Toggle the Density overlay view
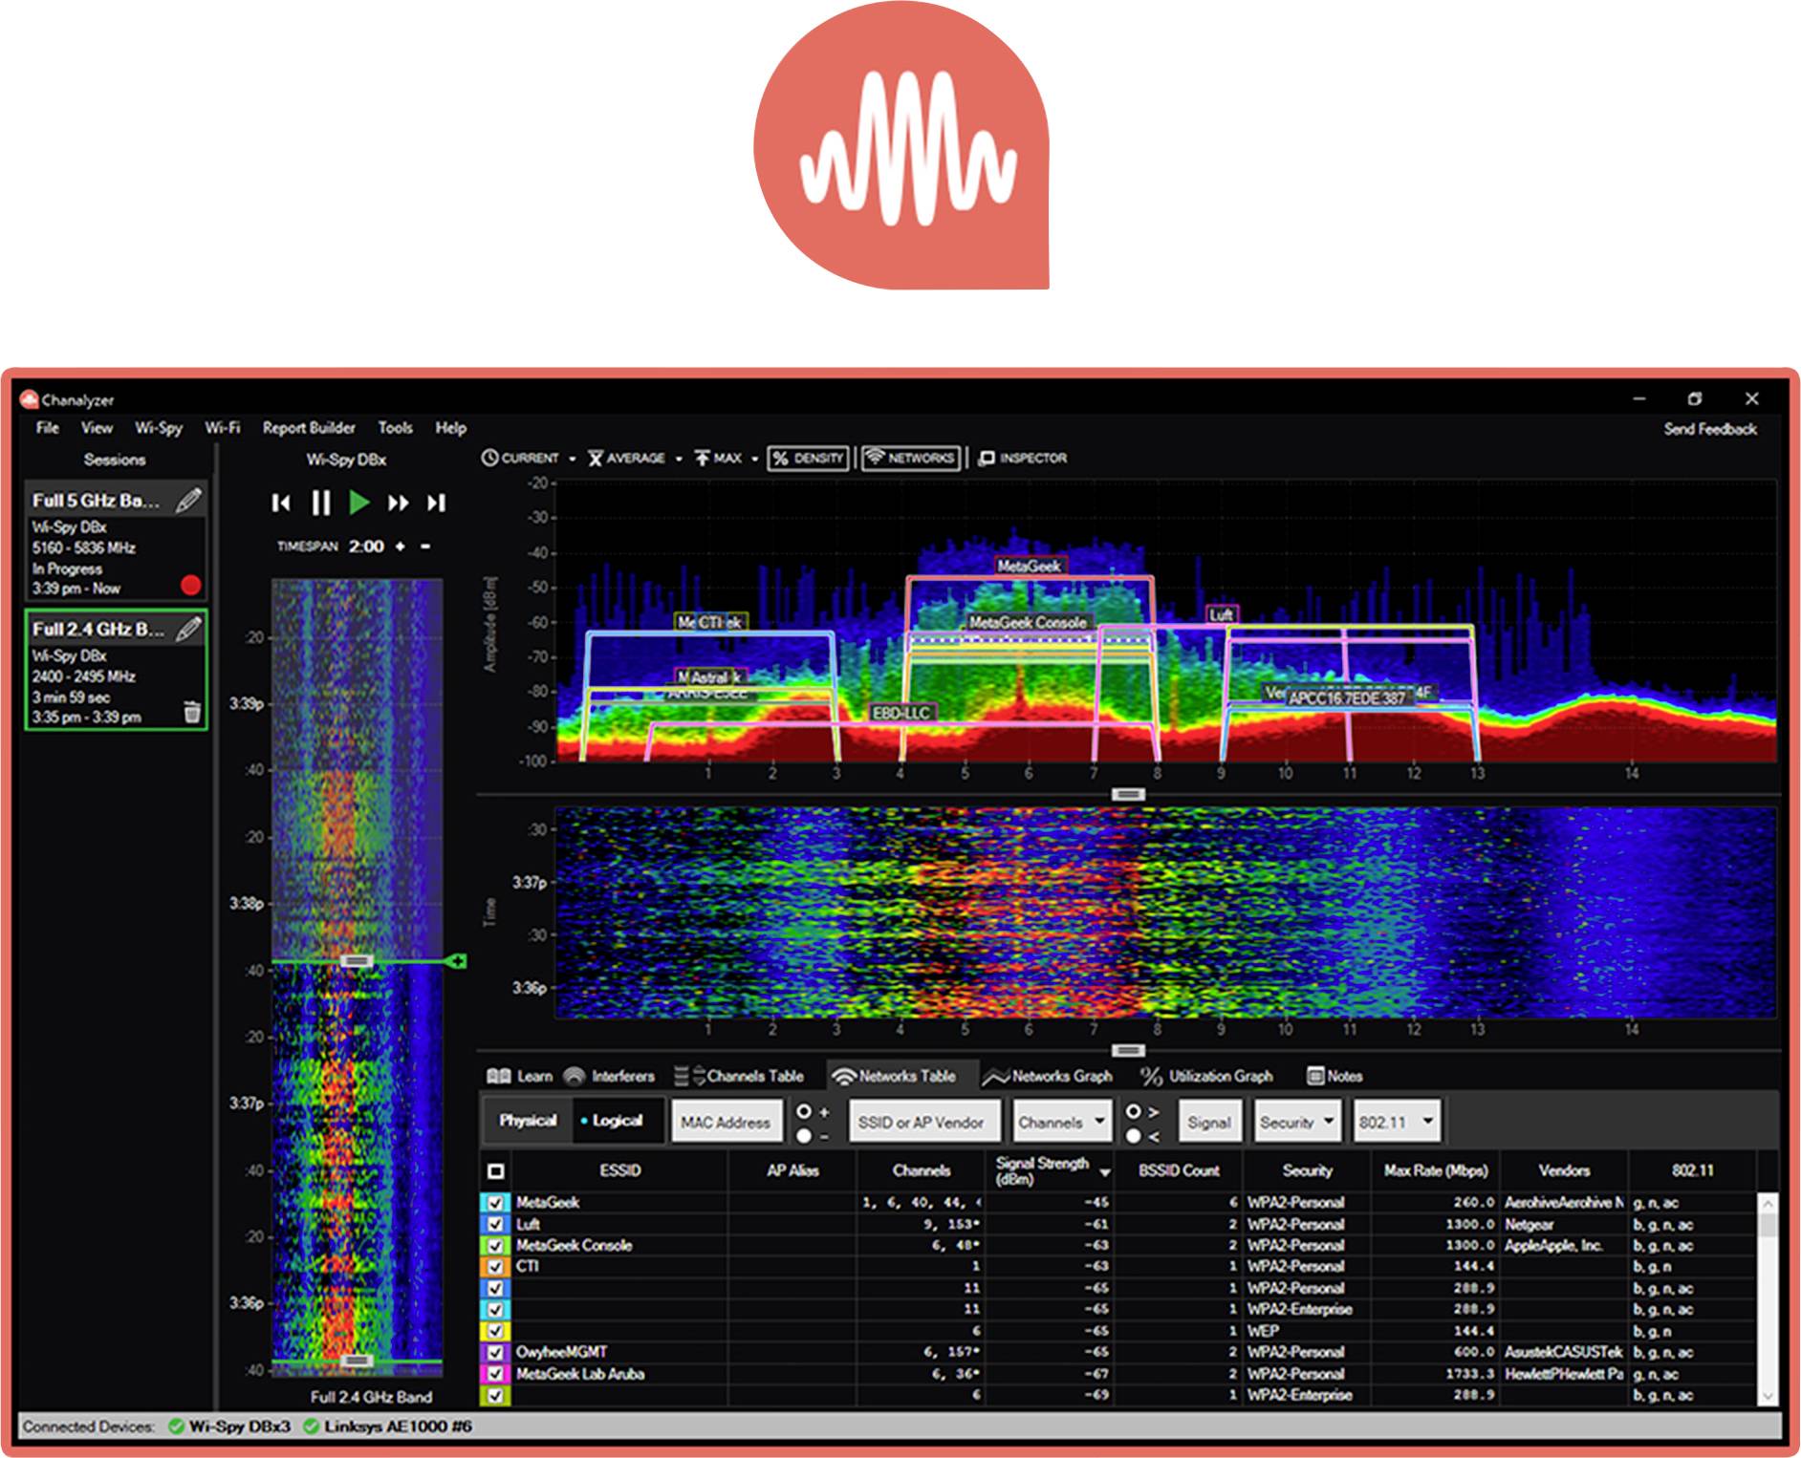The width and height of the screenshot is (1801, 1458). pyautogui.click(x=808, y=459)
